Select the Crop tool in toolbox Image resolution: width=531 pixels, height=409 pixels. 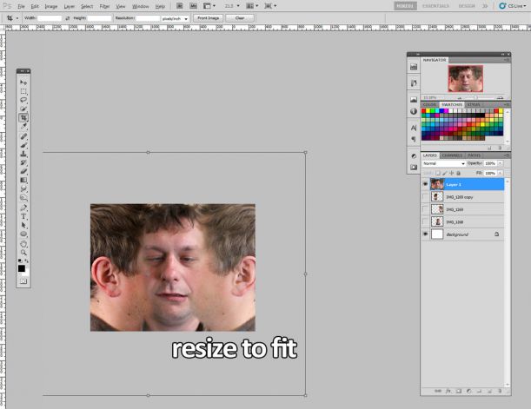tap(23, 118)
